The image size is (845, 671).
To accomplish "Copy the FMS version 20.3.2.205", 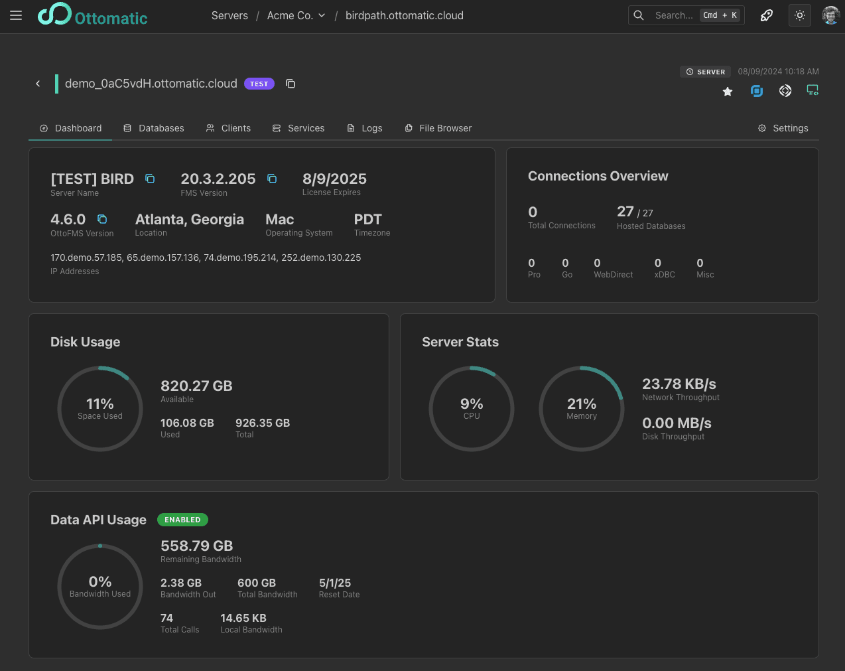I will (272, 179).
